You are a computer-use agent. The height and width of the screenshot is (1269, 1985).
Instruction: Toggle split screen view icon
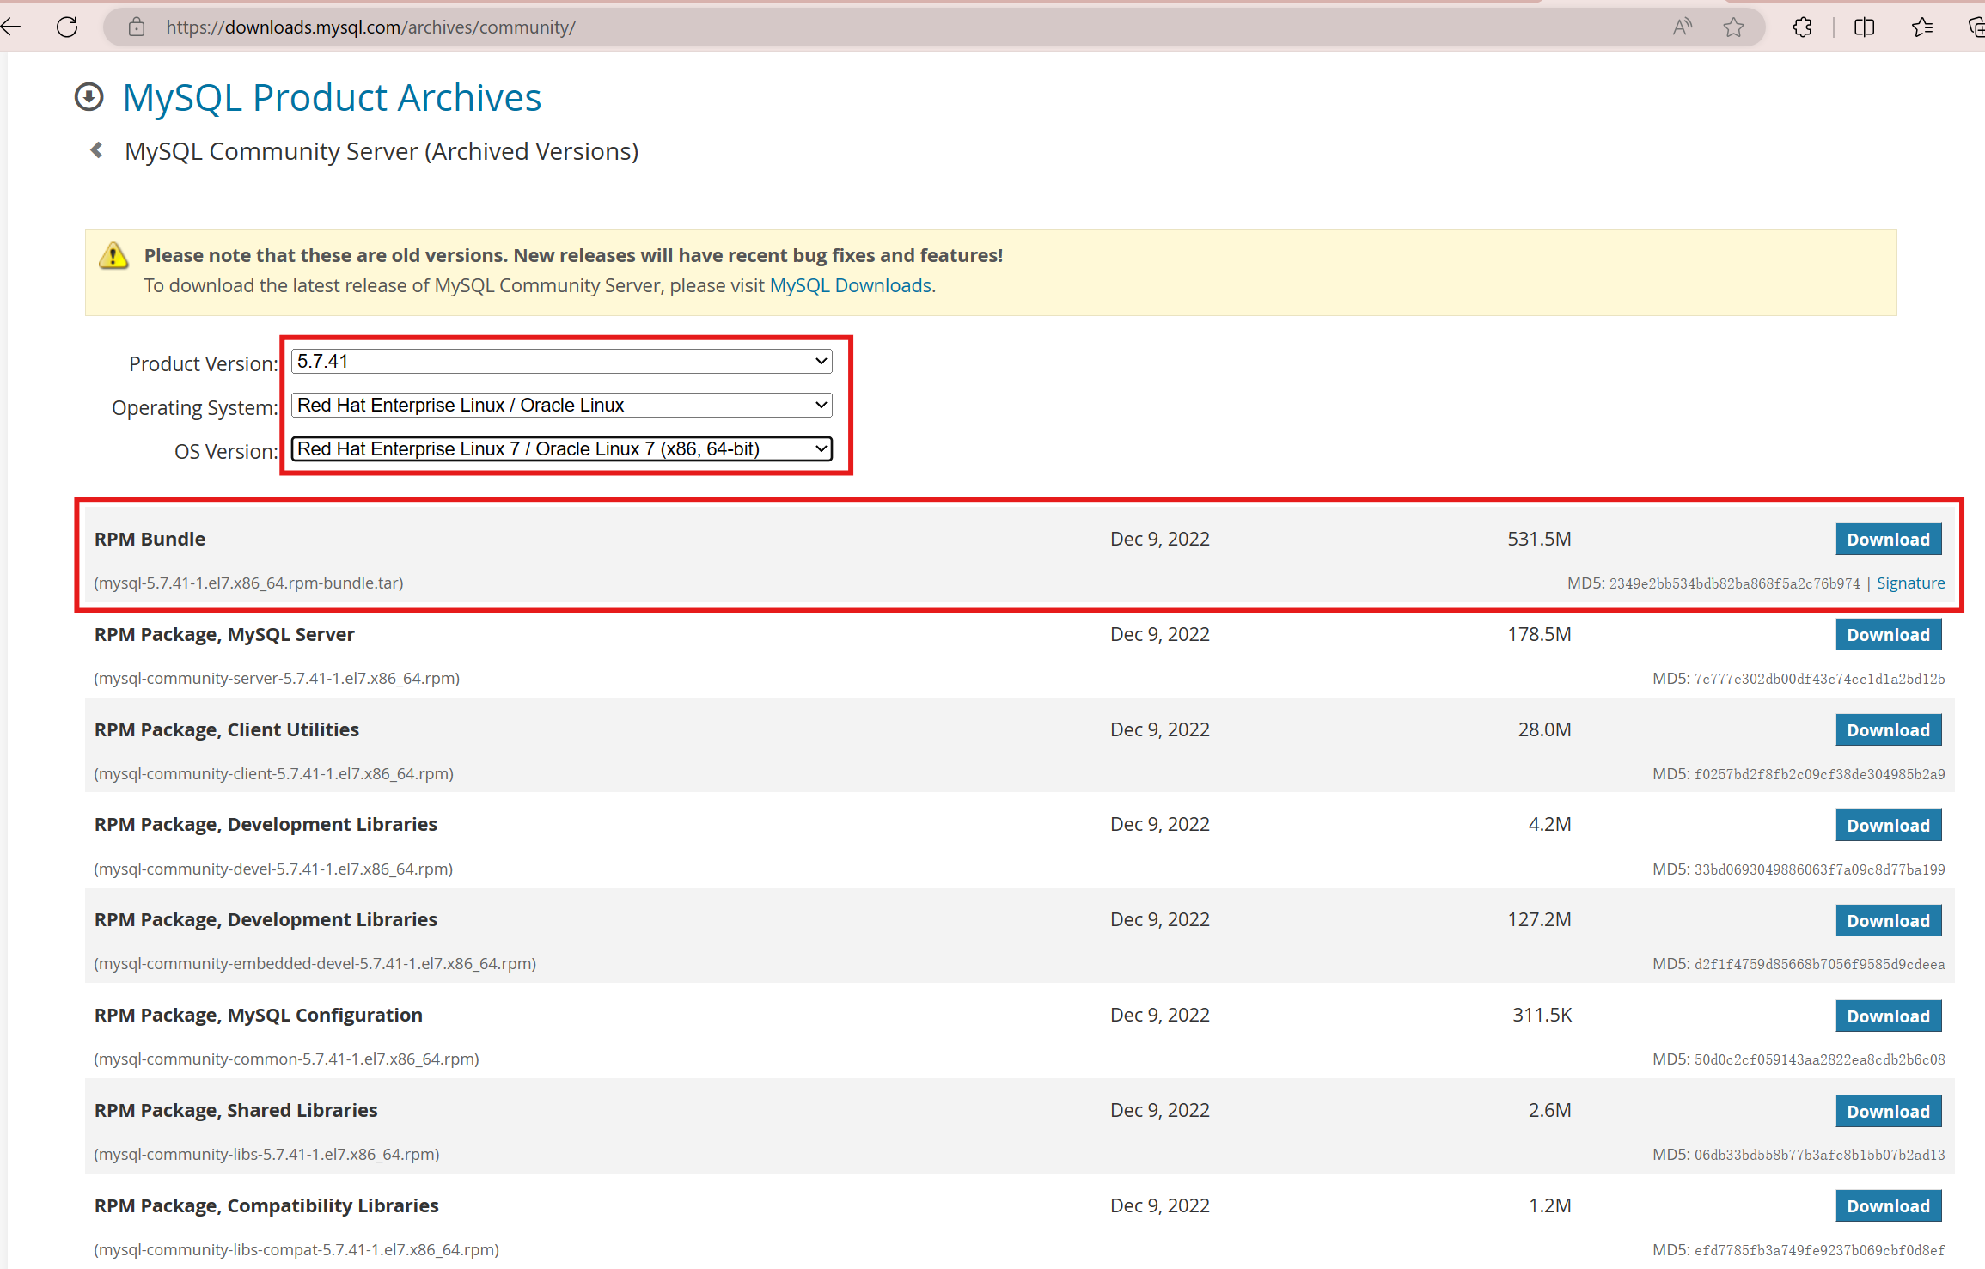point(1864,27)
